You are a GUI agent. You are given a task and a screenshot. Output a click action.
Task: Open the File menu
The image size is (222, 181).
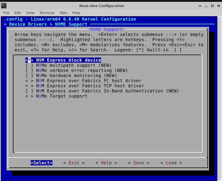pyautogui.click(x=6, y=13)
